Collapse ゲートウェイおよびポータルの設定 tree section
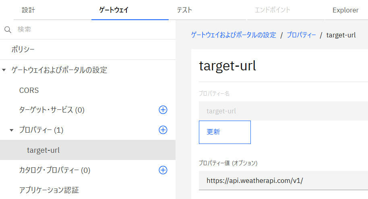368x199 pixels. click(x=4, y=70)
